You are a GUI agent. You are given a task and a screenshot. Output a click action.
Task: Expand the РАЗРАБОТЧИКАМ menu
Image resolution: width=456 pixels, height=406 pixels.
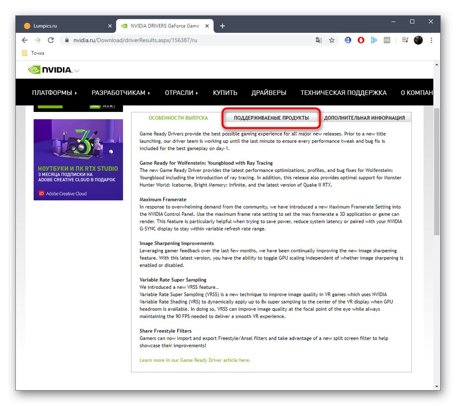(x=120, y=93)
